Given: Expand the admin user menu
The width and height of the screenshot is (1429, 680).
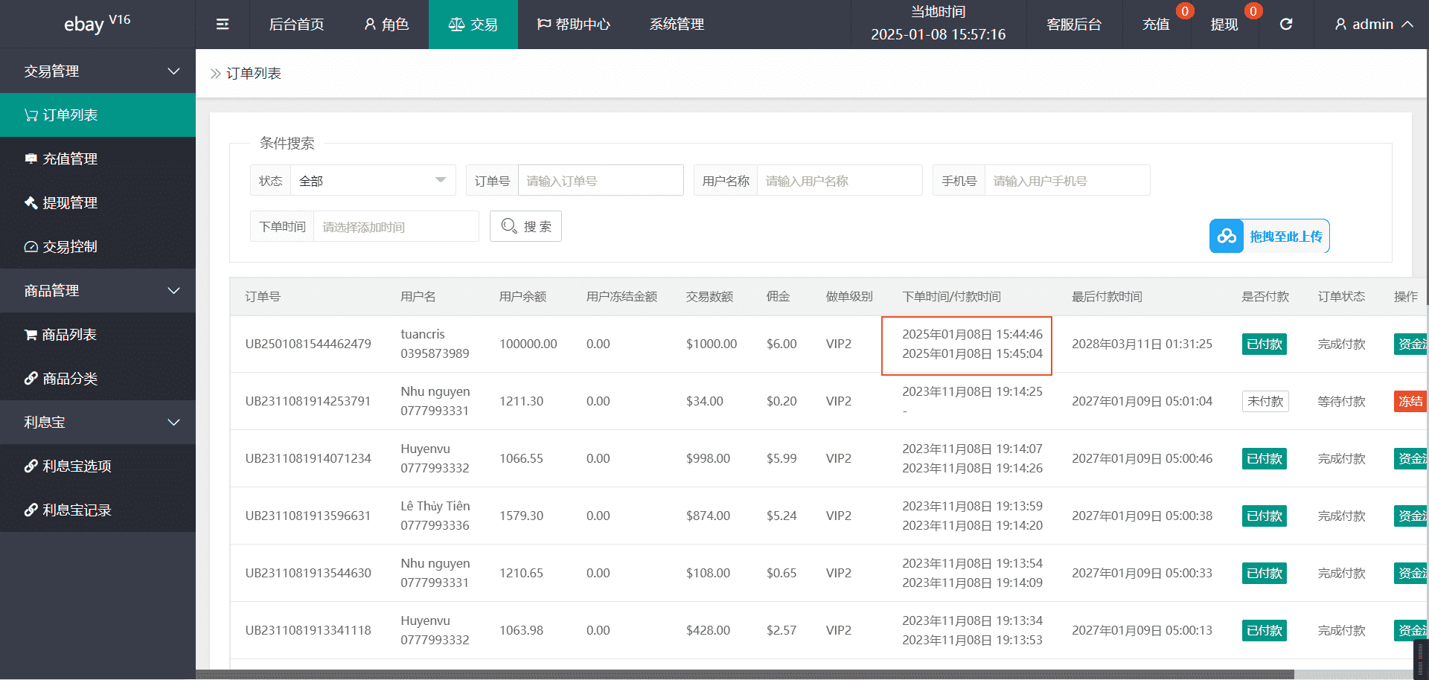Looking at the screenshot, I should [x=1373, y=25].
